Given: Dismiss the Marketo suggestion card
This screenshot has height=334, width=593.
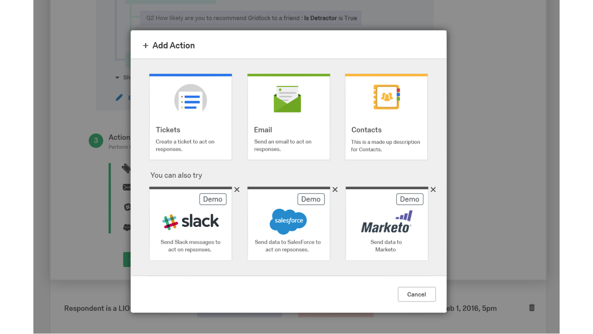Looking at the screenshot, I should 433,190.
